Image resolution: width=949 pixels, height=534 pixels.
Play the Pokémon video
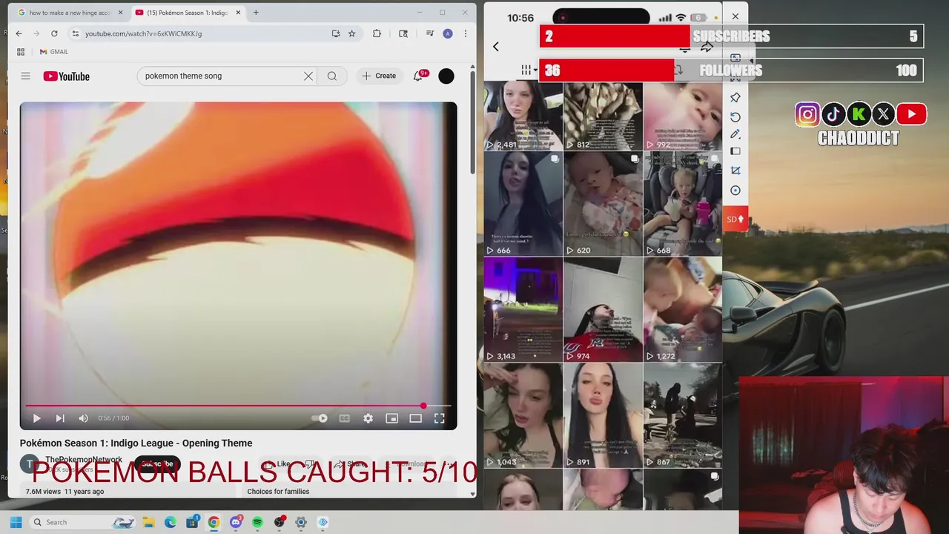(x=36, y=418)
